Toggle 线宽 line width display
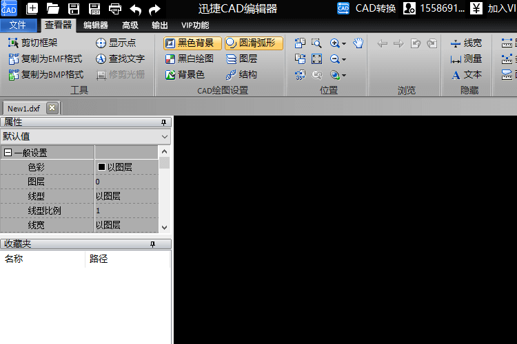Screen dimensions: 517x344 [466, 43]
